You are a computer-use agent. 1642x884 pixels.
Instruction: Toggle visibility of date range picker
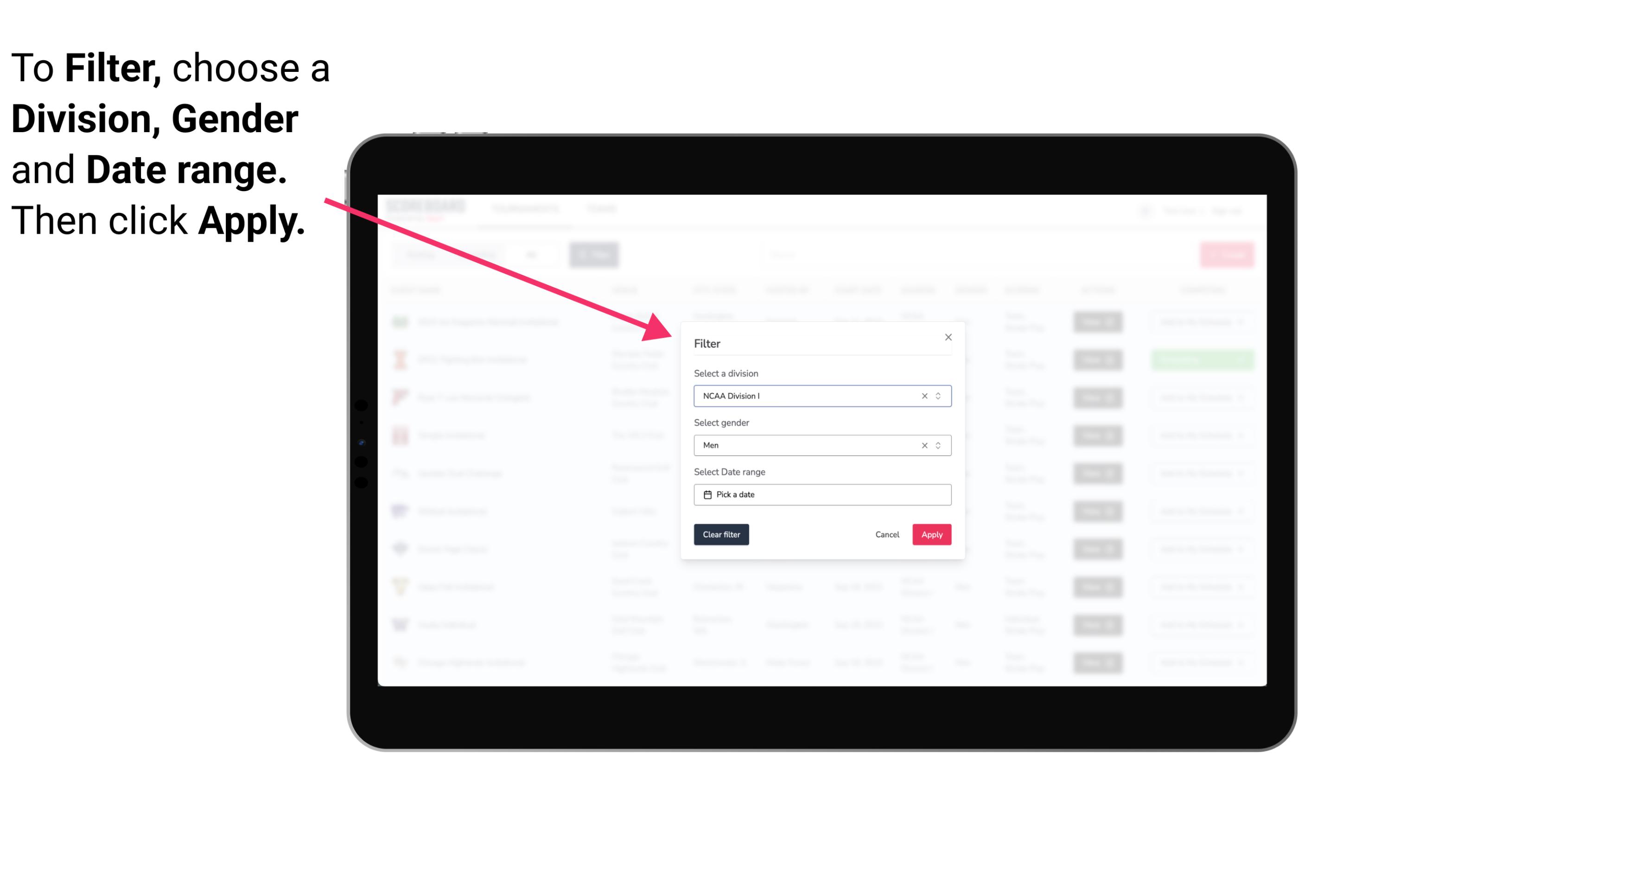[821, 494]
